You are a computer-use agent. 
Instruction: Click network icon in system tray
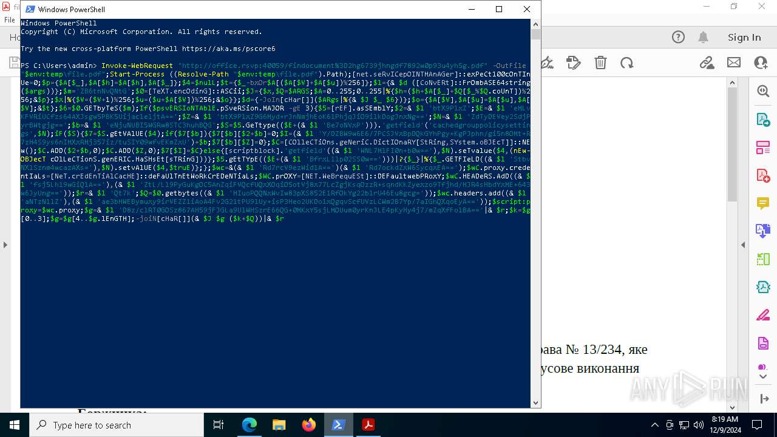pyautogui.click(x=684, y=425)
